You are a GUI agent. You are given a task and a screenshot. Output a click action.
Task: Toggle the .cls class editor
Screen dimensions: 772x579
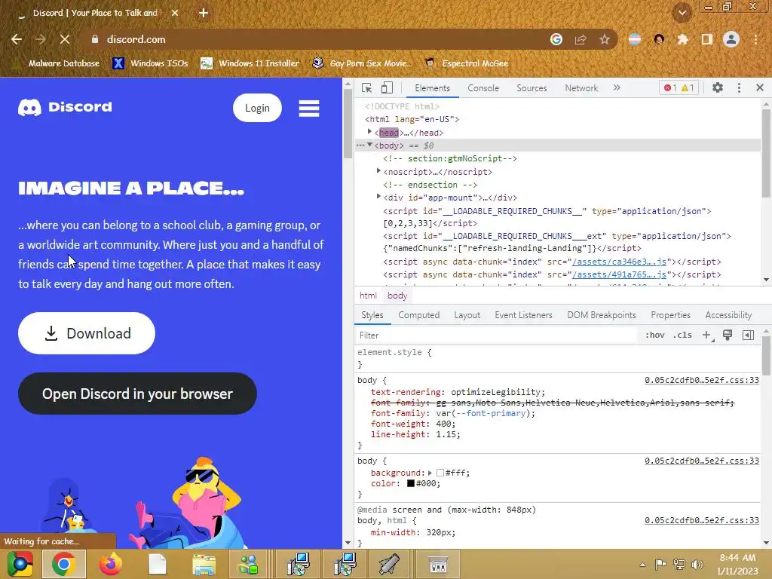(682, 335)
